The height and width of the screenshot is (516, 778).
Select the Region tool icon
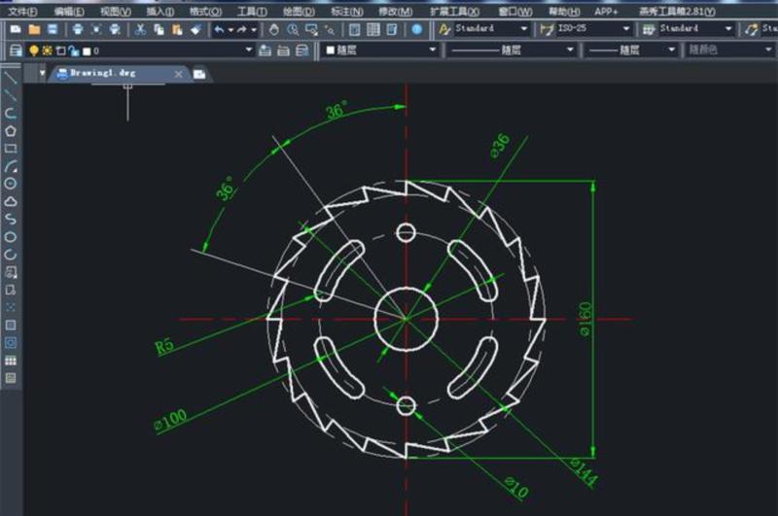coord(11,342)
